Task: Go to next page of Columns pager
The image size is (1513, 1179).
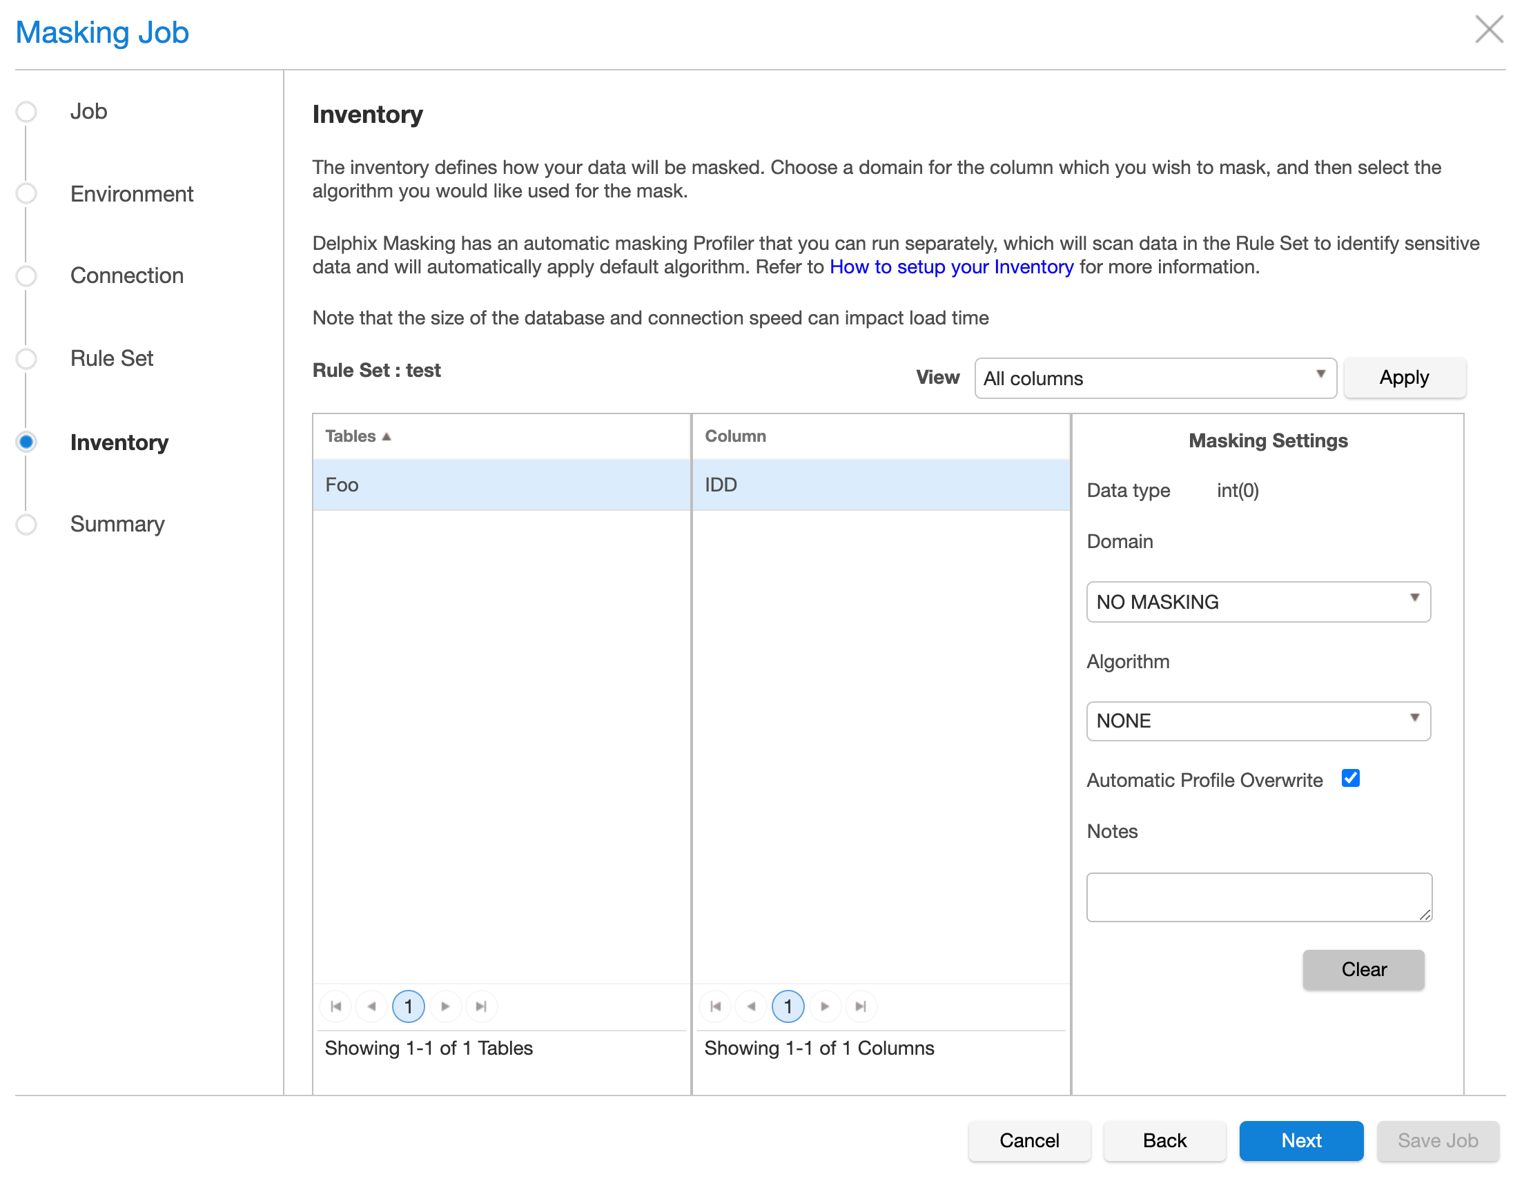Action: click(x=825, y=1006)
